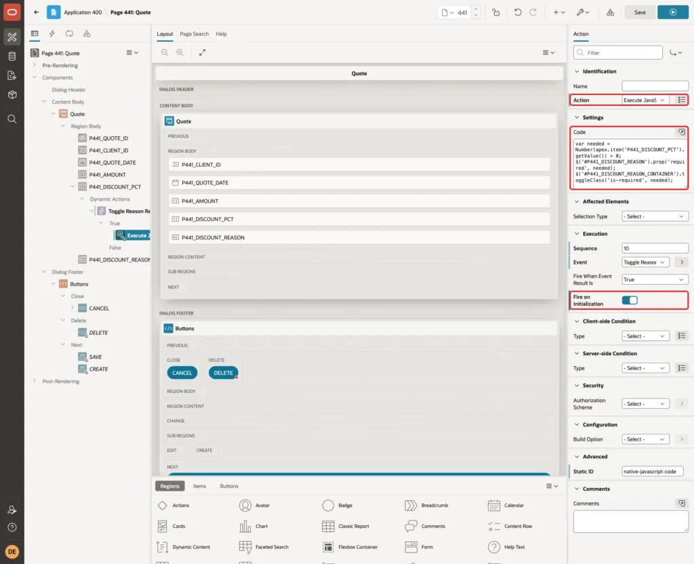Click the search magnifier in left sidebar
This screenshot has width=694, height=564.
click(x=12, y=119)
